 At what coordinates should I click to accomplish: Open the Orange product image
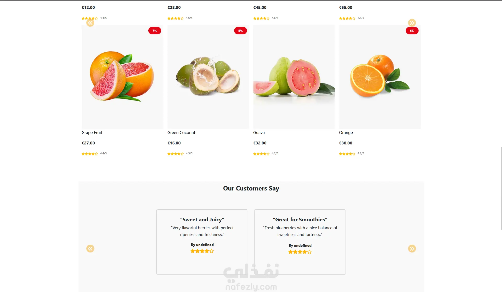click(x=380, y=77)
